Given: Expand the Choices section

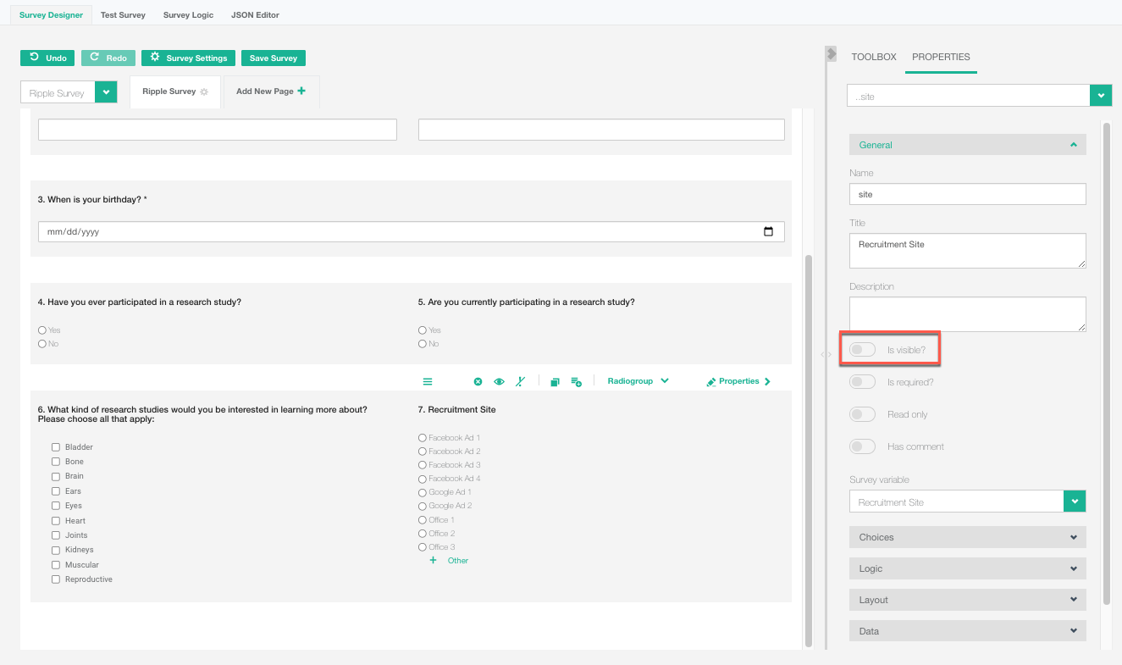Looking at the screenshot, I should tap(967, 537).
